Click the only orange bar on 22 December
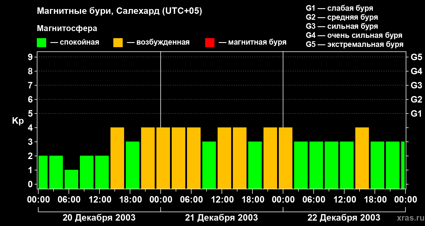The width and height of the screenshot is (425, 226). click(x=362, y=158)
